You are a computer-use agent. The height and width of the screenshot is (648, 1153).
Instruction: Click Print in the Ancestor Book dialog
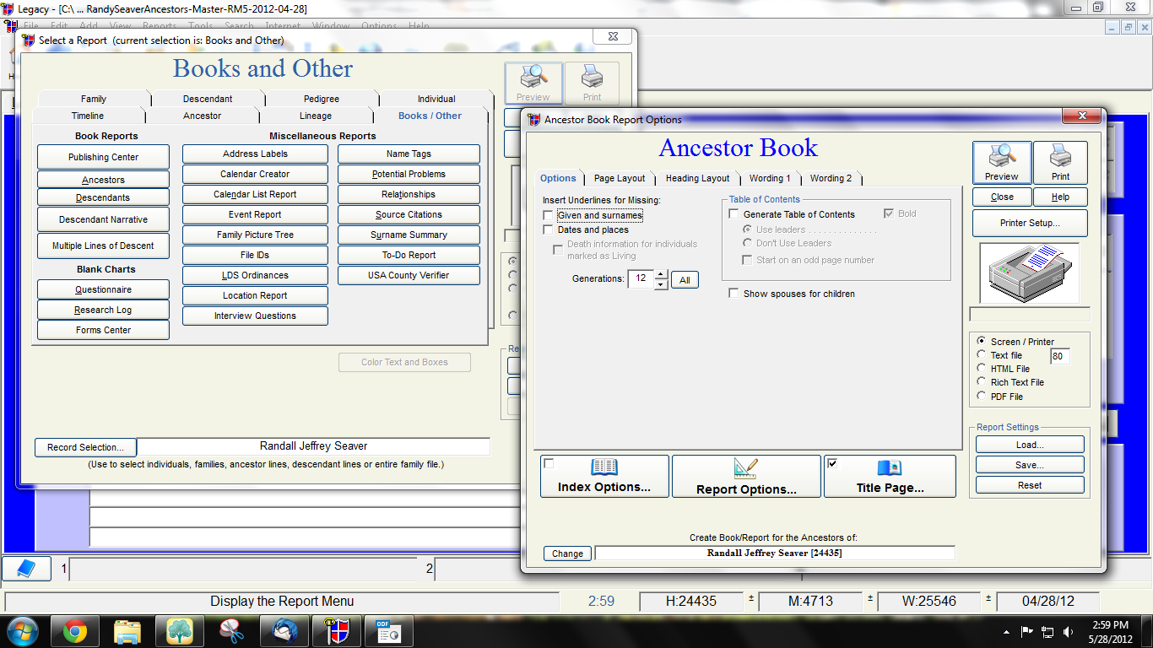(x=1060, y=163)
